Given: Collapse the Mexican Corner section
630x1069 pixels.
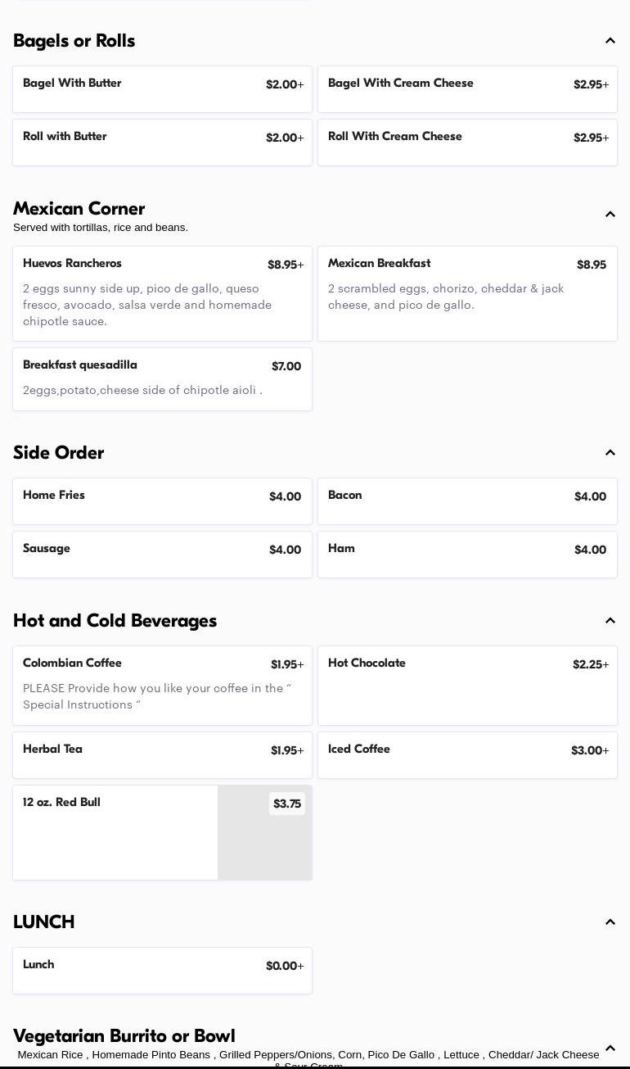Looking at the screenshot, I should point(610,215).
